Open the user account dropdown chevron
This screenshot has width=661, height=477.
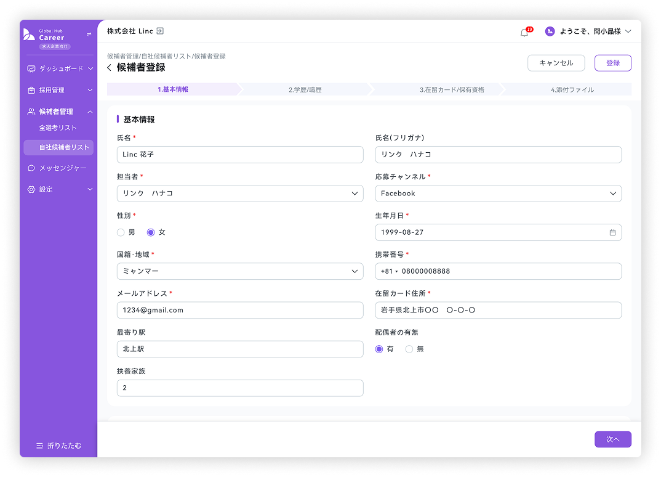click(628, 31)
